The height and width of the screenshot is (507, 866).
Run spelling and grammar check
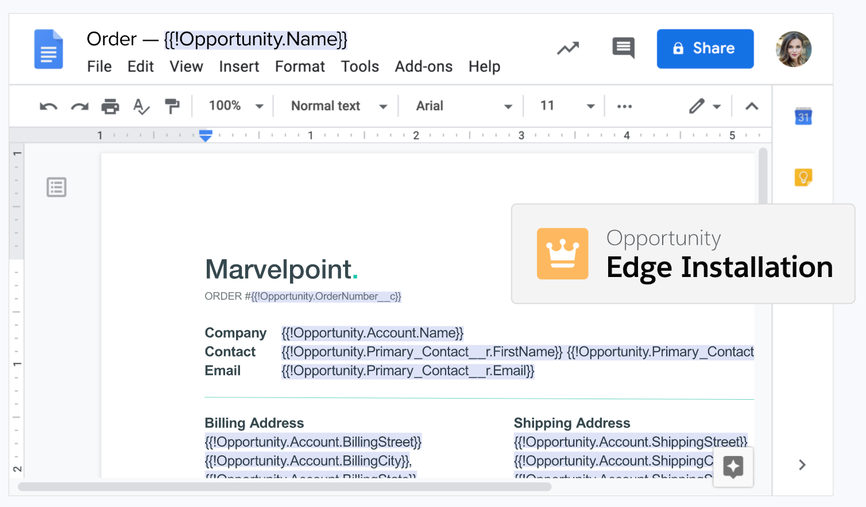(141, 106)
